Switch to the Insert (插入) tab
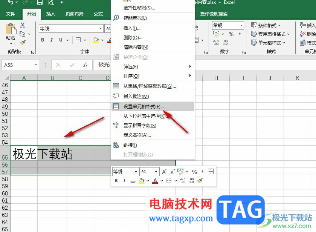 tap(50, 14)
